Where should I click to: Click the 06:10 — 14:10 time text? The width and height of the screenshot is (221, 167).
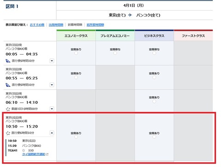pyautogui.click(x=22, y=102)
